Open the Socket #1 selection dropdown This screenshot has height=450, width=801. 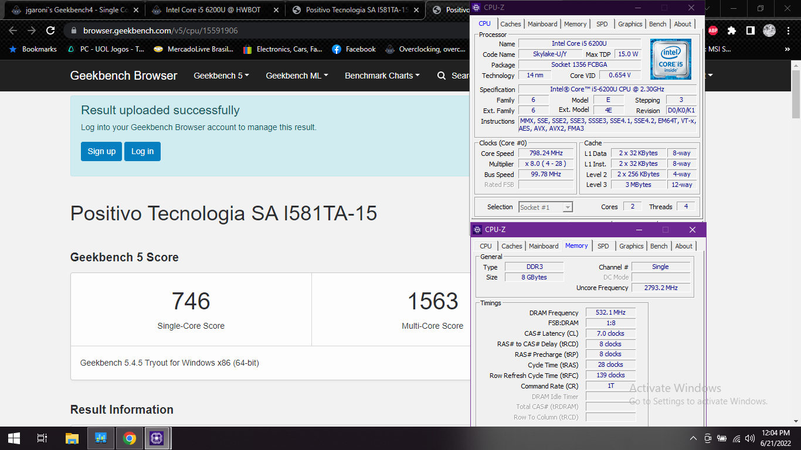point(546,207)
